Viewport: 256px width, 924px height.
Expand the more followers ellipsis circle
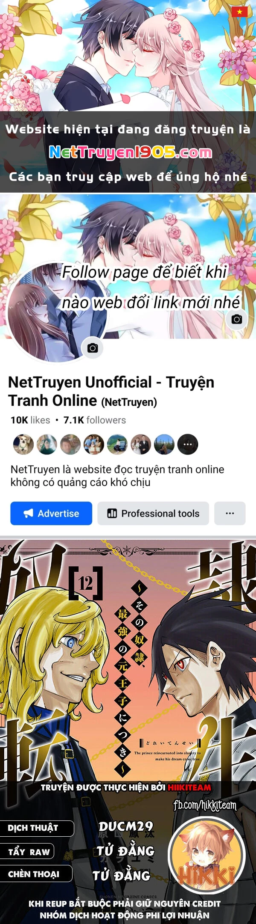click(188, 444)
